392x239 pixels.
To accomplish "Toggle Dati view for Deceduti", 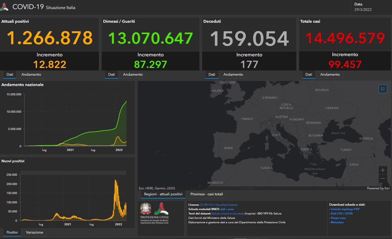I will [212, 74].
